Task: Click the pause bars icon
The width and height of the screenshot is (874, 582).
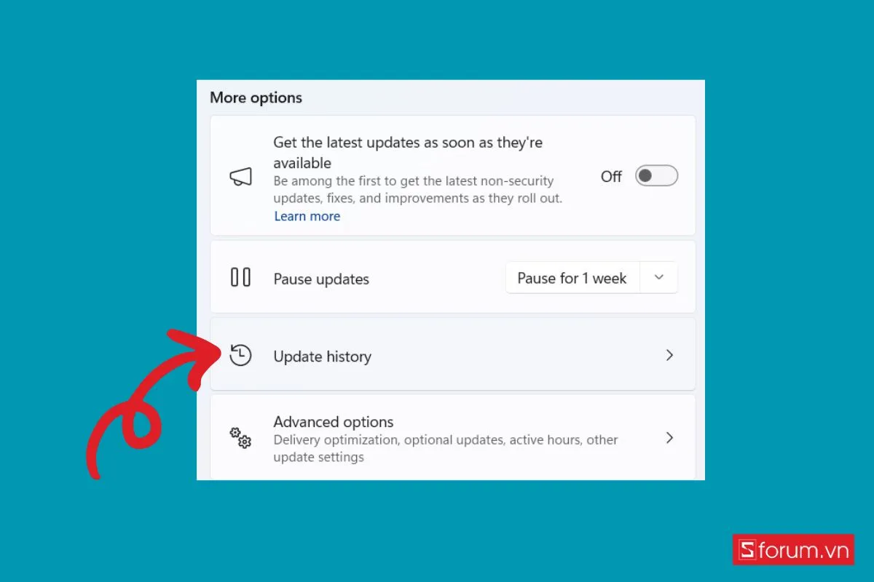Action: point(240,277)
